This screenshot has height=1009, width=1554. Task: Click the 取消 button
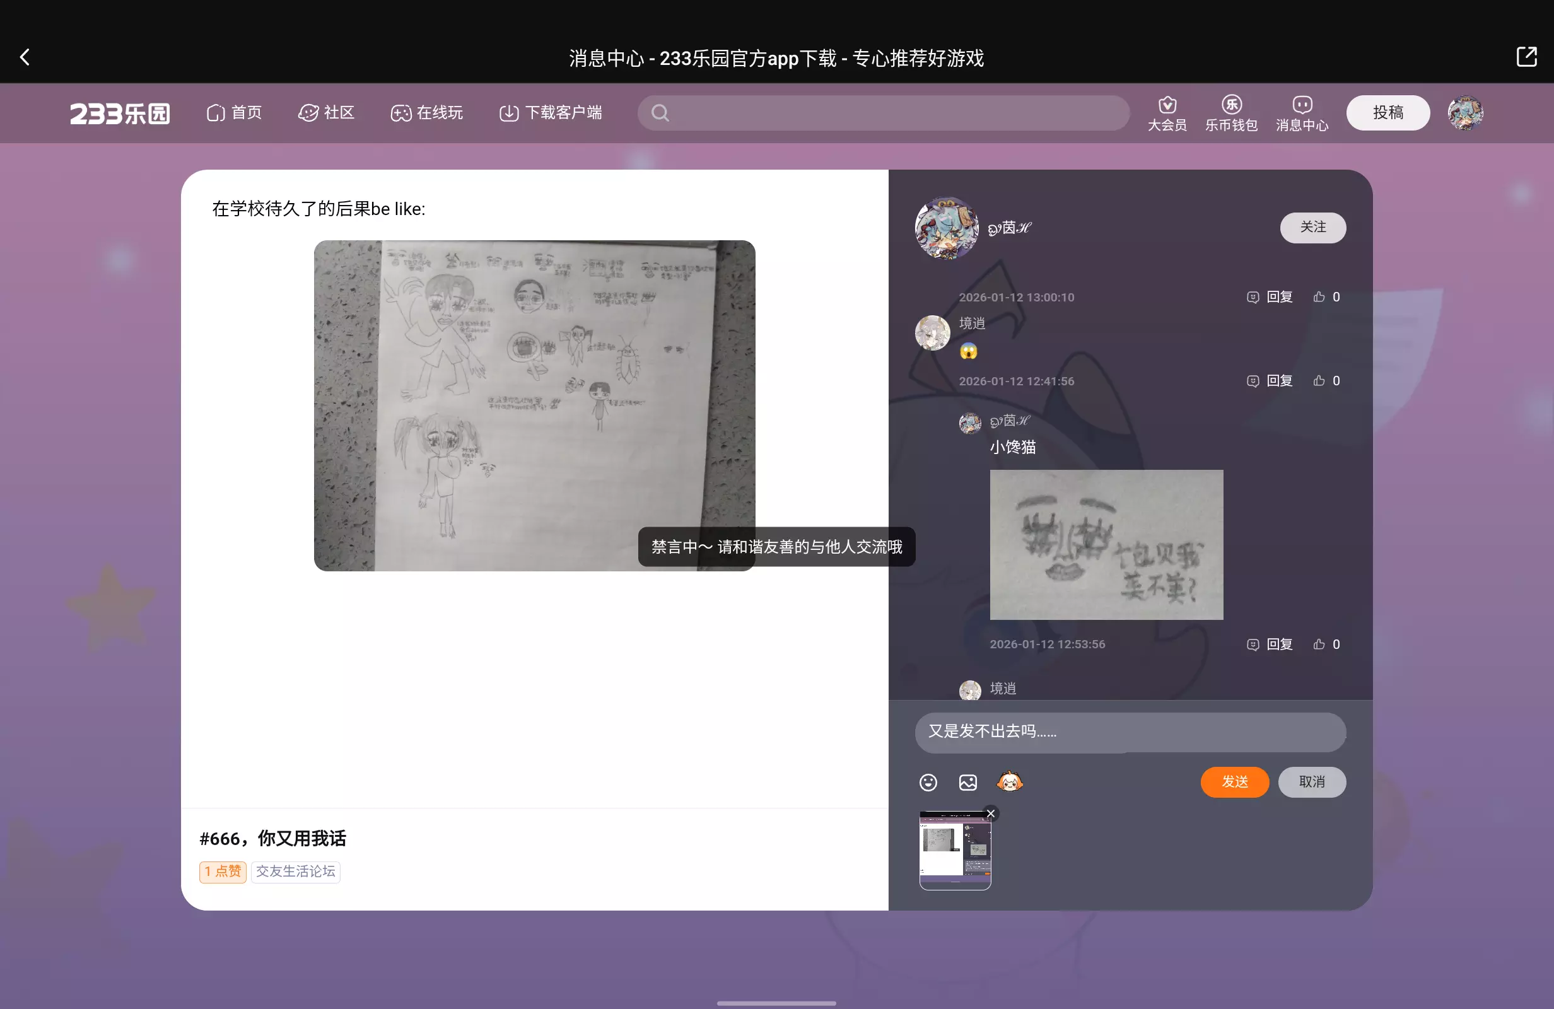pos(1311,782)
